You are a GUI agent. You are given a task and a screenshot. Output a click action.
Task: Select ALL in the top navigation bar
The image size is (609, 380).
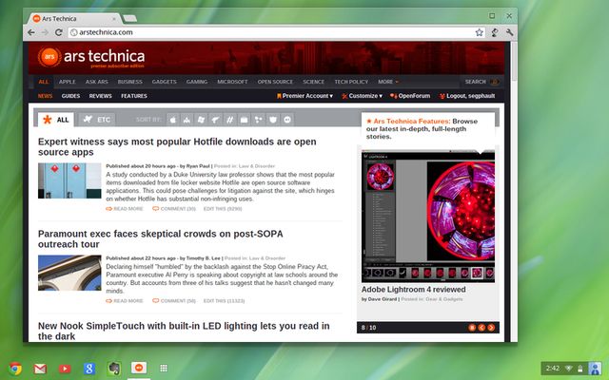click(44, 82)
